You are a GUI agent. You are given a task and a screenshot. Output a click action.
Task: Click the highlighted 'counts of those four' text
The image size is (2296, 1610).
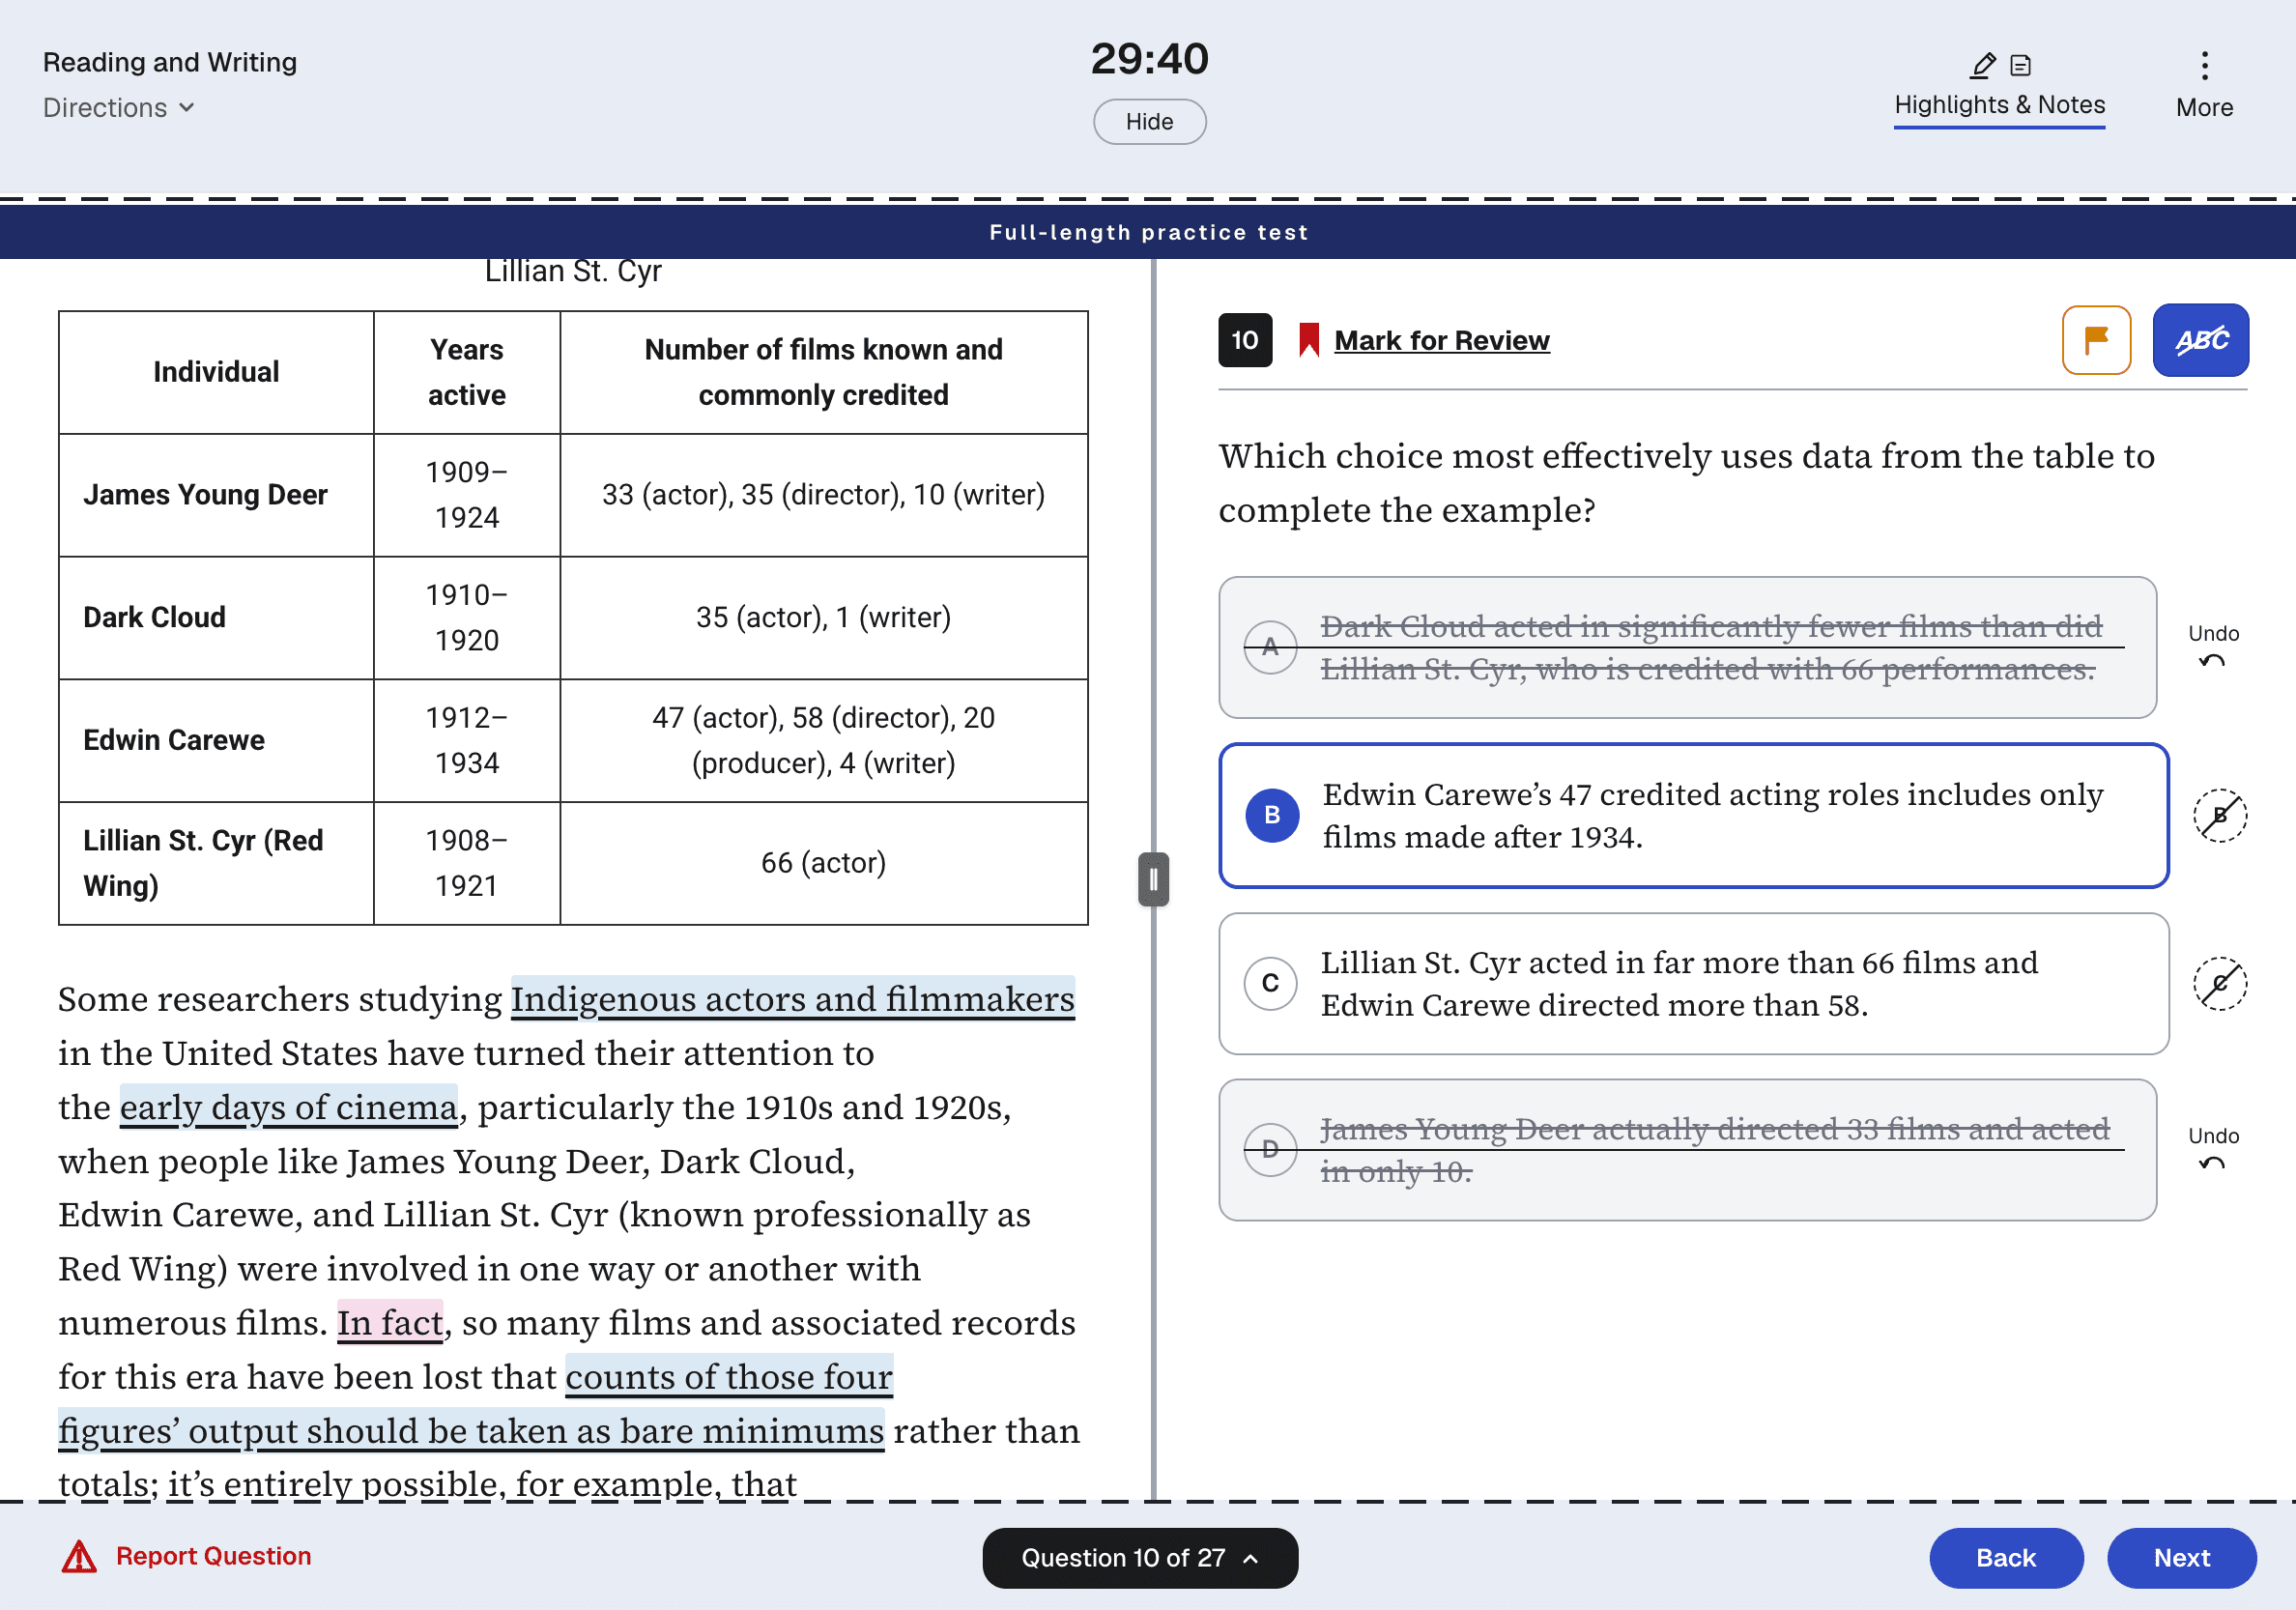[728, 1376]
